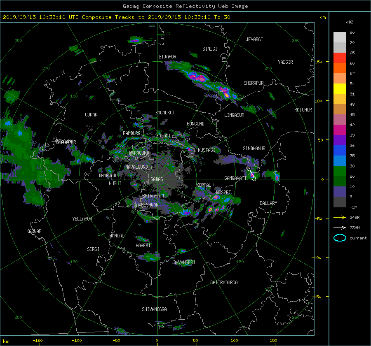Select the HUNGUND label
The height and width of the screenshot is (346, 371).
coord(195,124)
